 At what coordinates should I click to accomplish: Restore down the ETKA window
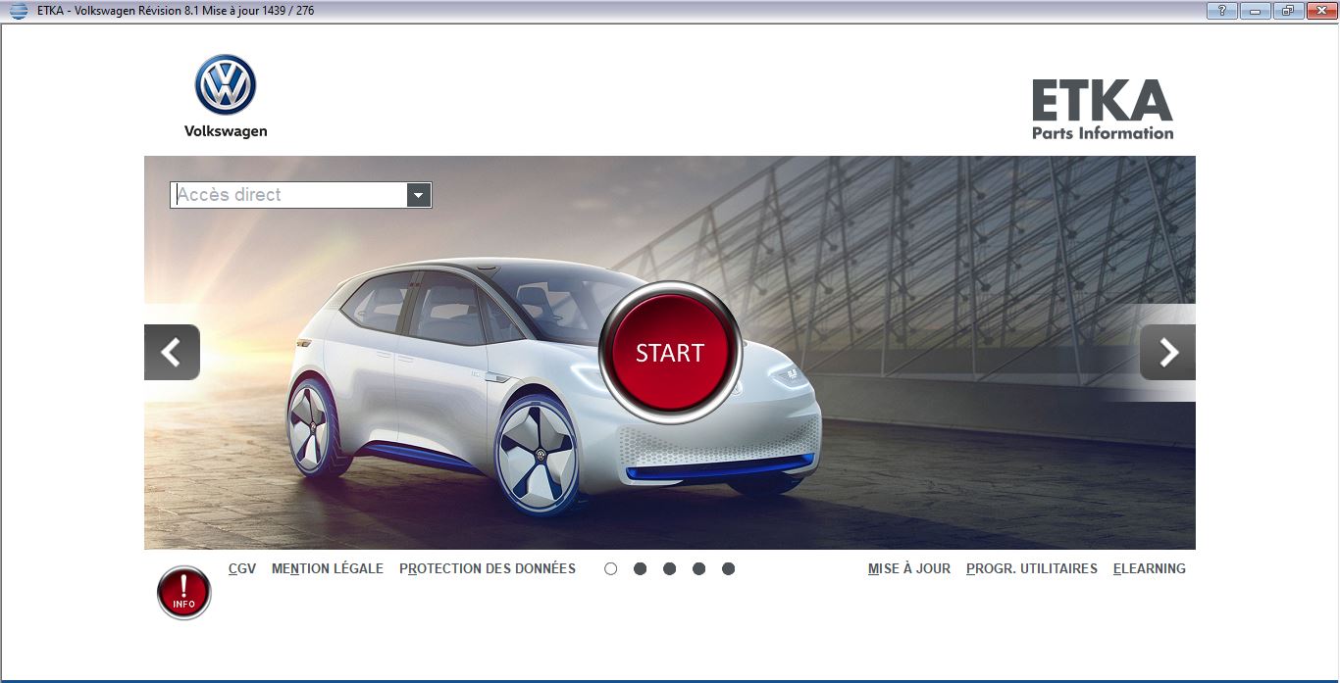pos(1287,11)
